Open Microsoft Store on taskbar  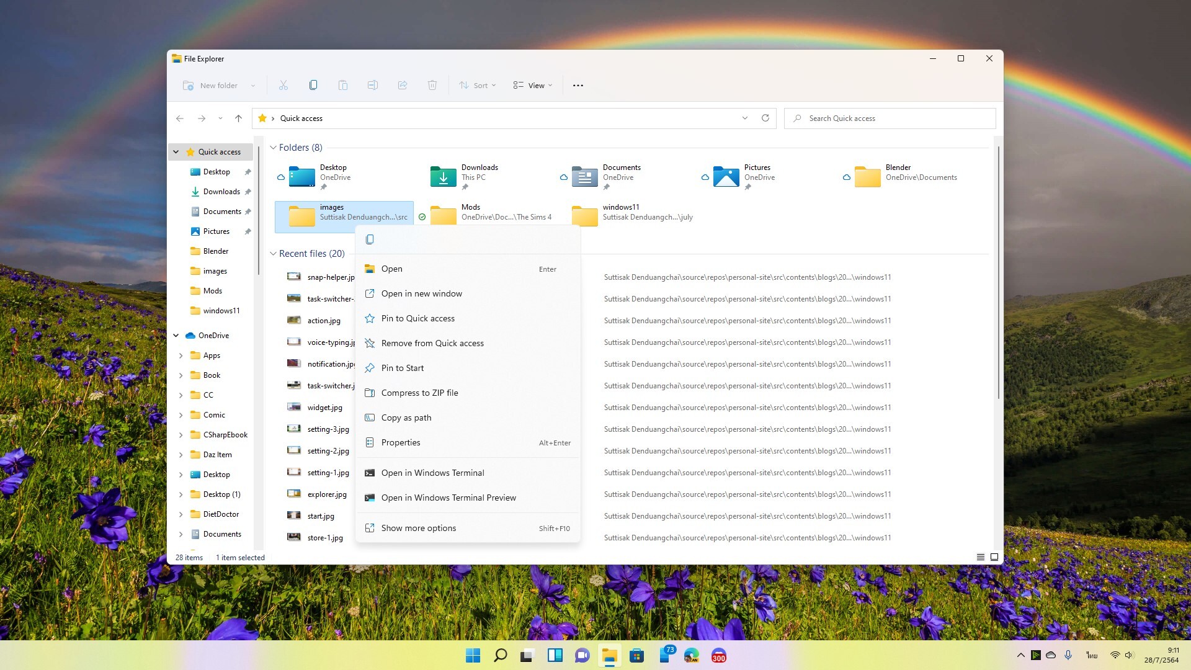coord(636,656)
